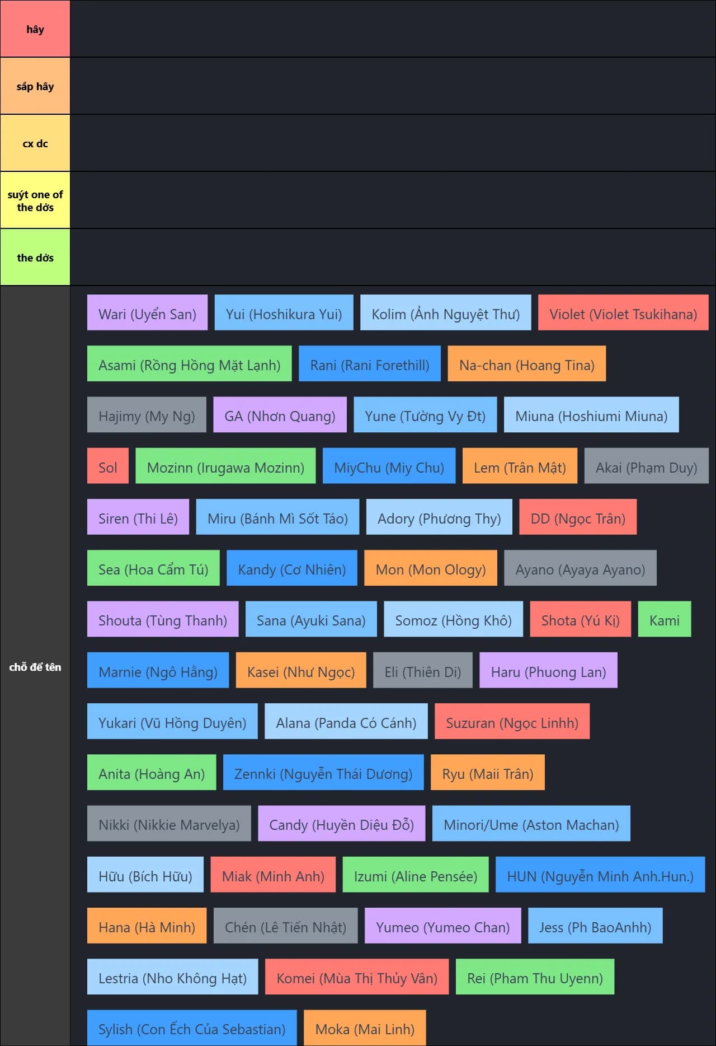Click the Minori/Ume (Aston Machan) tile

531,824
